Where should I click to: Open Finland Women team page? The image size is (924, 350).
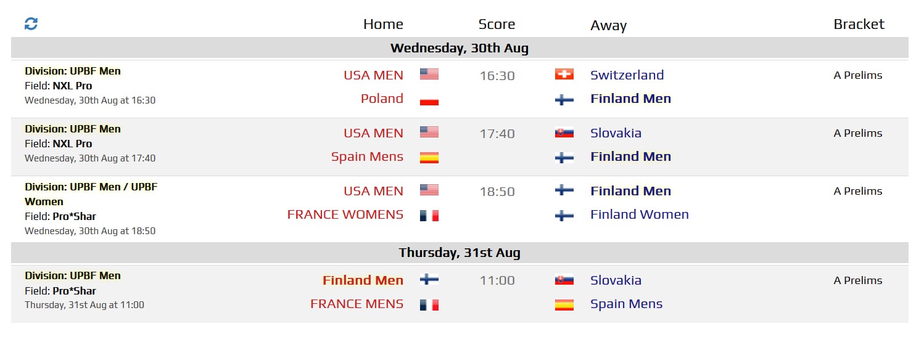click(x=639, y=214)
